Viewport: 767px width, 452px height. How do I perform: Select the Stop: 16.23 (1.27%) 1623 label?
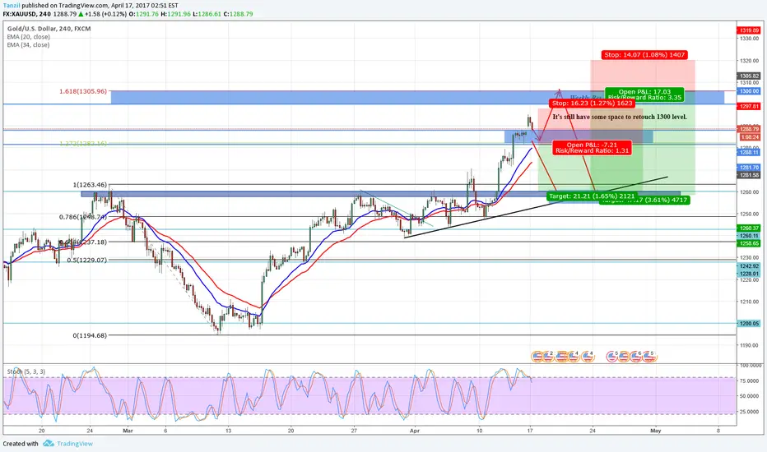click(592, 103)
